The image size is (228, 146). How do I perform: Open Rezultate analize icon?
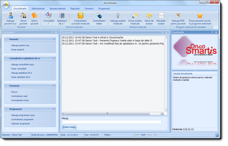click(161, 19)
